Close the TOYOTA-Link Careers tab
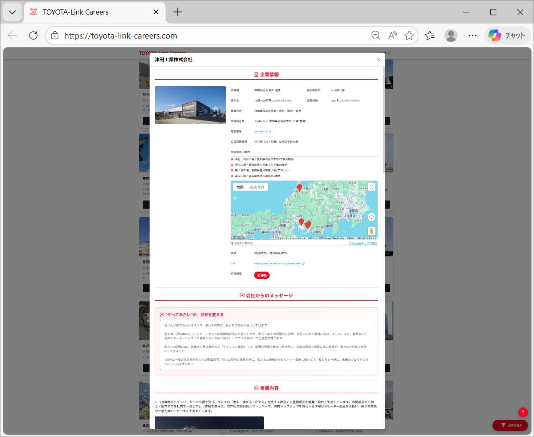 click(156, 12)
